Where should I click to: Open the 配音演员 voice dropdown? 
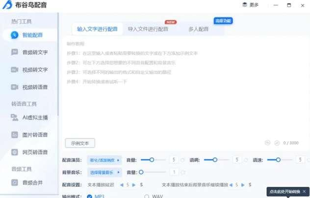point(104,160)
